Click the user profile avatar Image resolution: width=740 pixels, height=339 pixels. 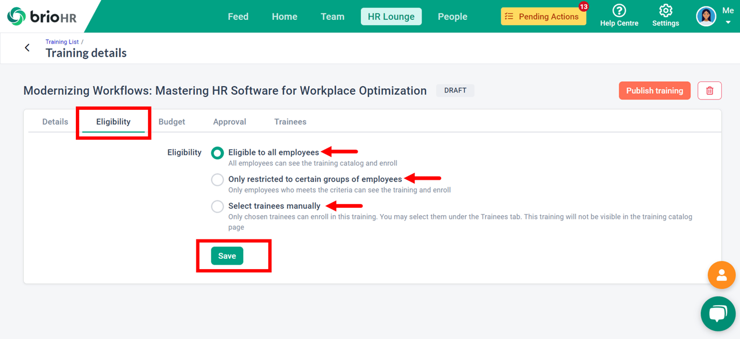[706, 16]
